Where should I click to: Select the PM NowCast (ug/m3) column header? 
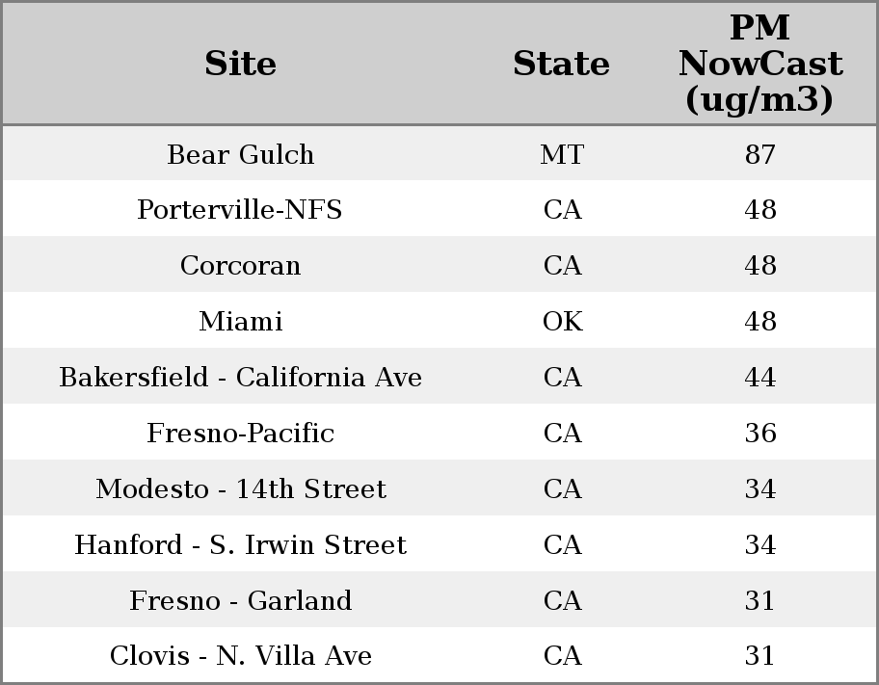tap(759, 64)
